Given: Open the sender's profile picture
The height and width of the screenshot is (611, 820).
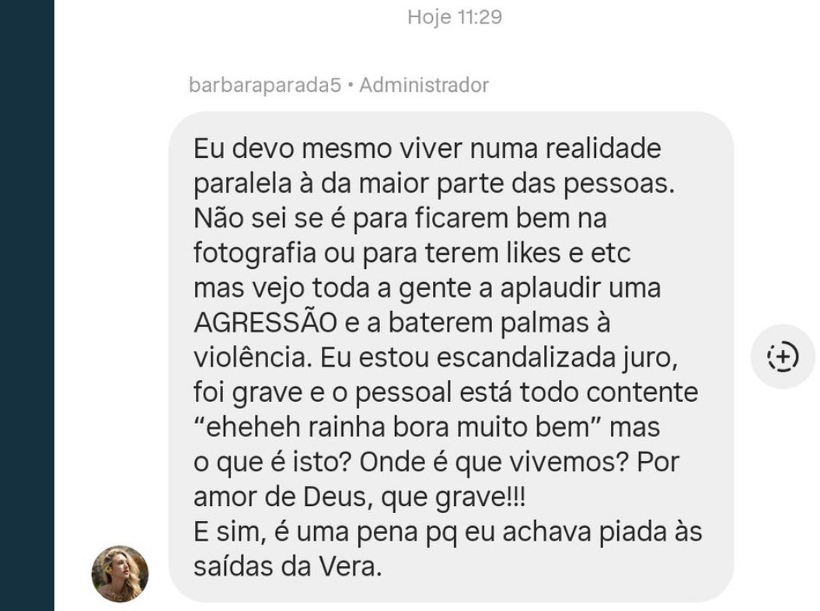Looking at the screenshot, I should pyautogui.click(x=120, y=574).
